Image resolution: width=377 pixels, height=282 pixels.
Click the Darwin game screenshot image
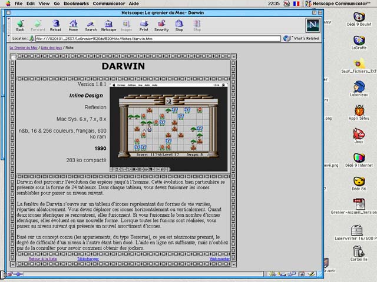[168, 127]
